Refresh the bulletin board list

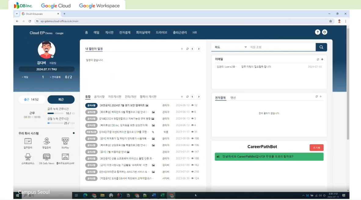click(188, 97)
